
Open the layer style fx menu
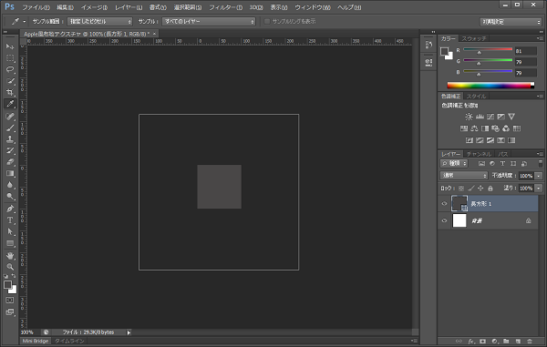click(x=471, y=341)
